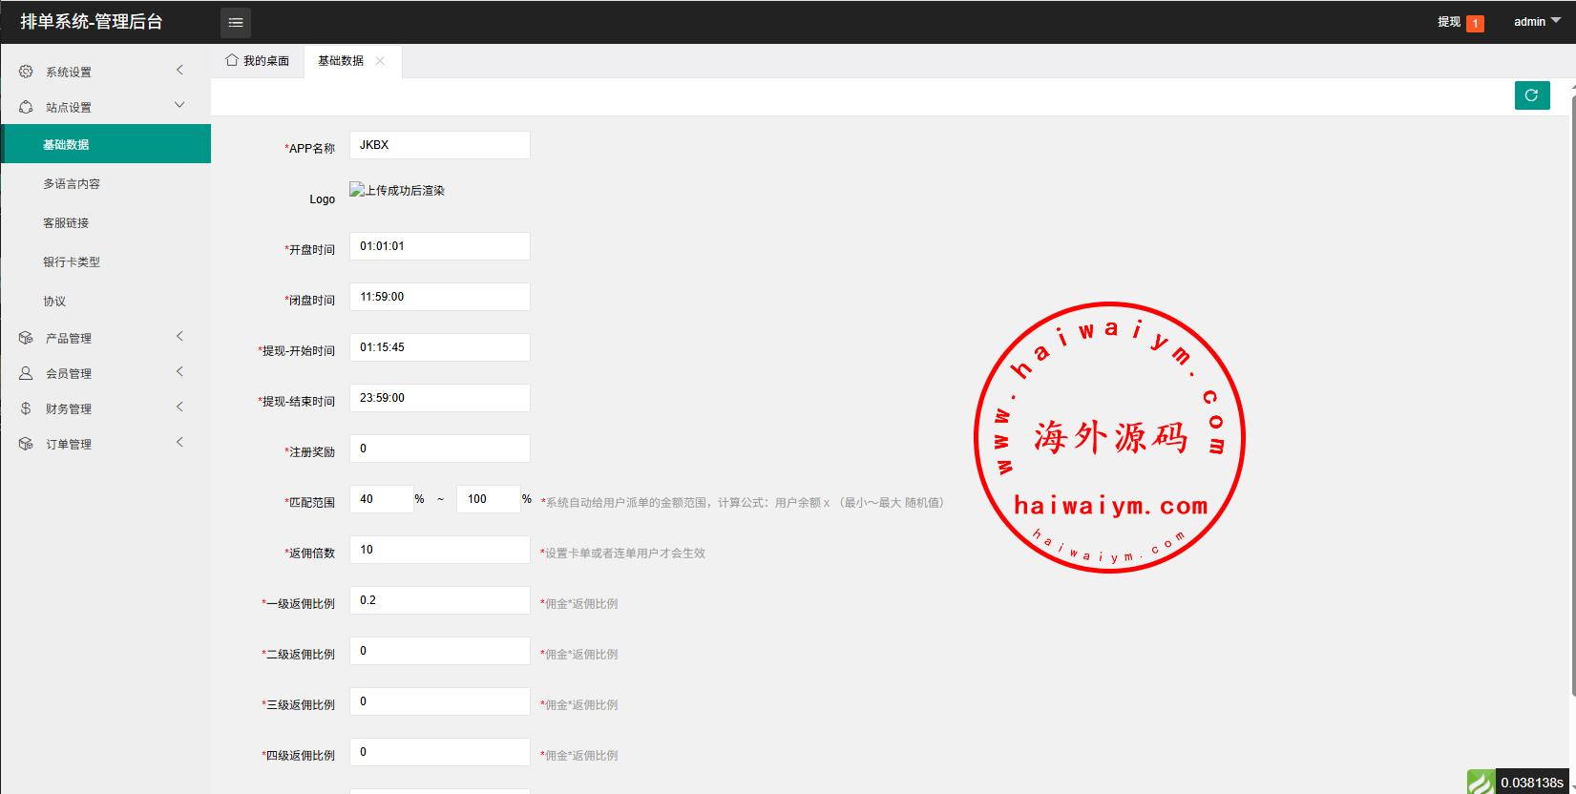
Task: Close the 基础数据 tab
Action: (380, 61)
